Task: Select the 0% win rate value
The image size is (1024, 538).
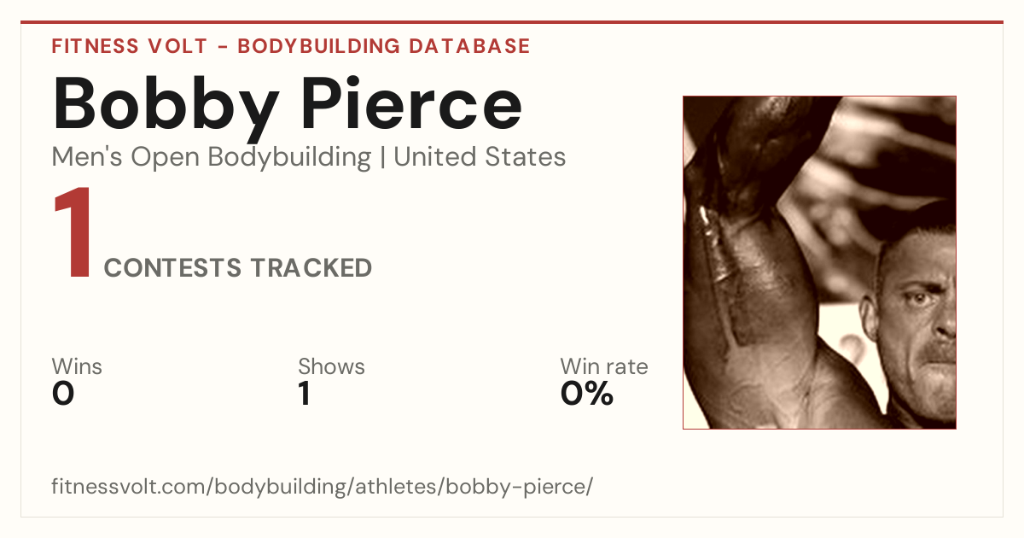Action: (x=586, y=394)
